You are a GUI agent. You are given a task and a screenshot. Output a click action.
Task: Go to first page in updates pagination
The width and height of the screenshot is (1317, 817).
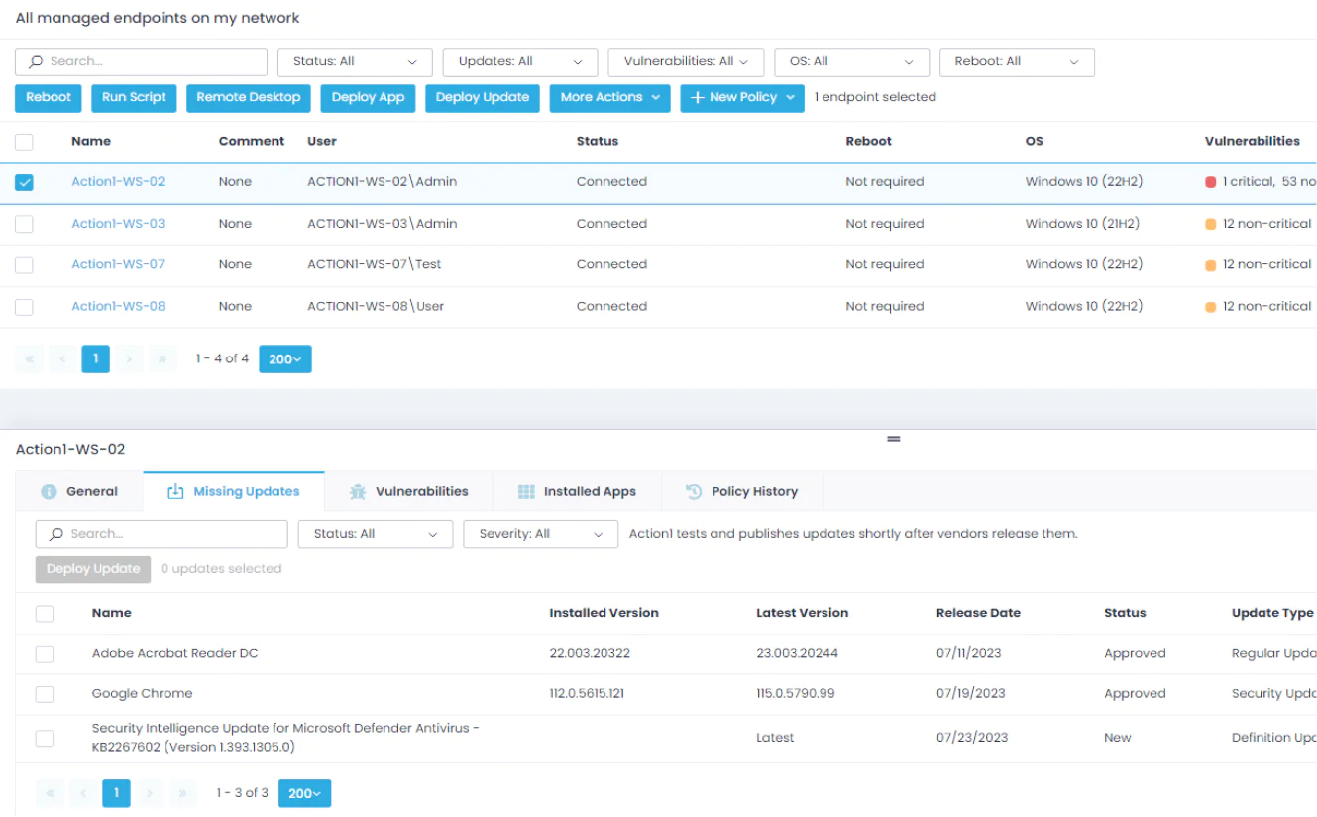click(50, 793)
